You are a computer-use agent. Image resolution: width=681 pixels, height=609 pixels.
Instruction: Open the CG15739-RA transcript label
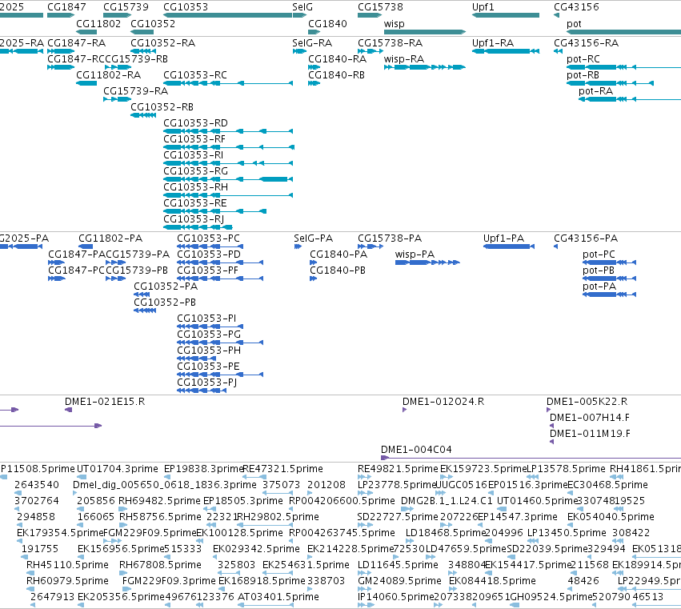(135, 91)
